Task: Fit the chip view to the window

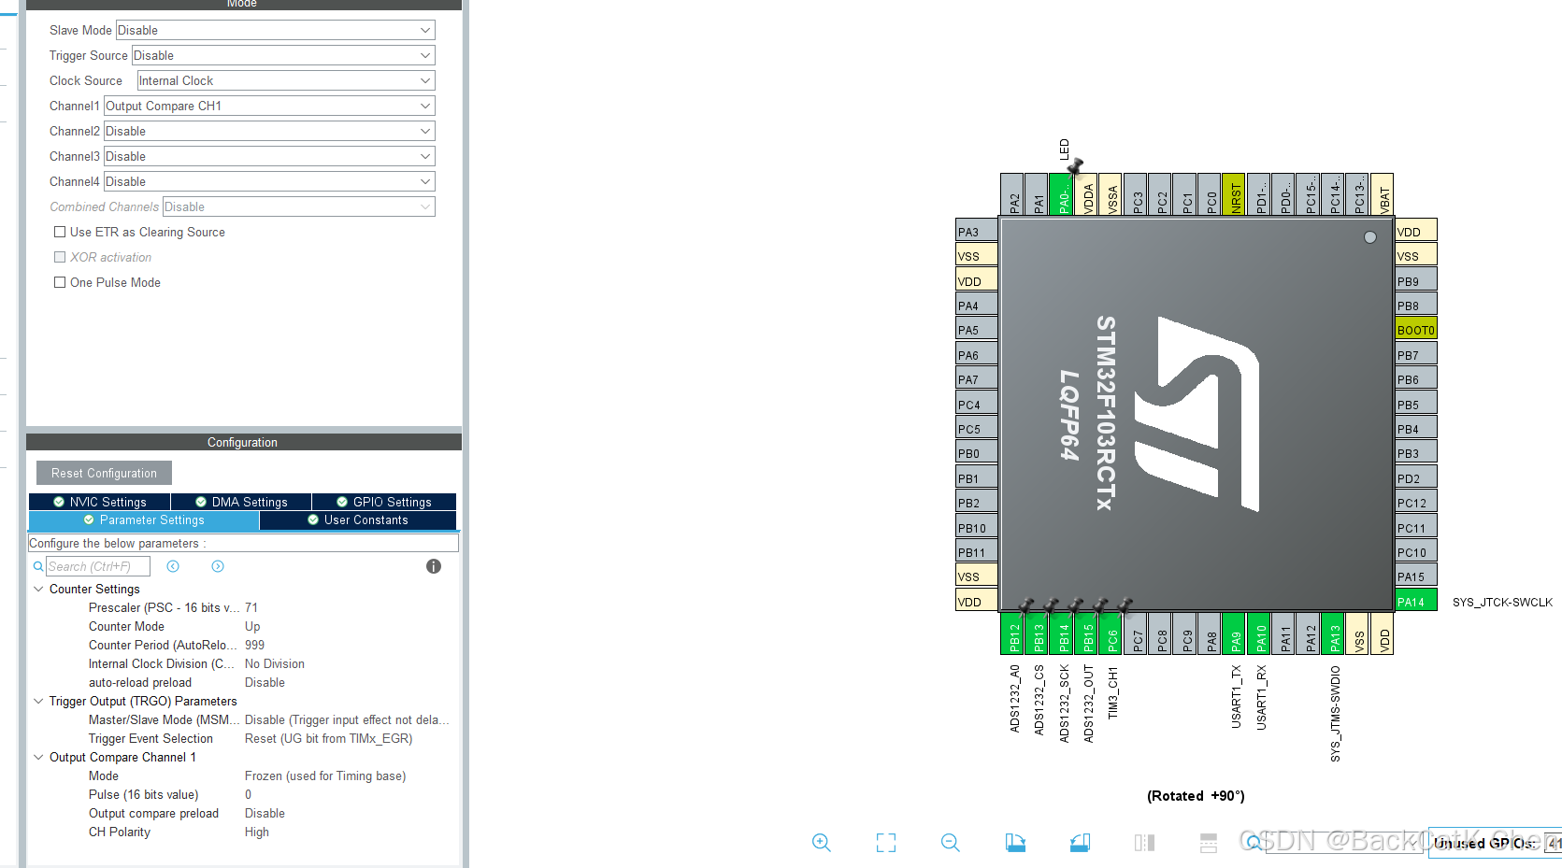Action: coord(886,843)
